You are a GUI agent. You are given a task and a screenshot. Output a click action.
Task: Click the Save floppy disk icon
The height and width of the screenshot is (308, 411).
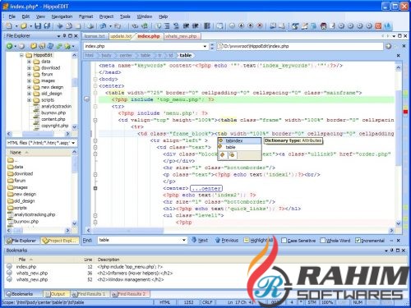click(38, 26)
